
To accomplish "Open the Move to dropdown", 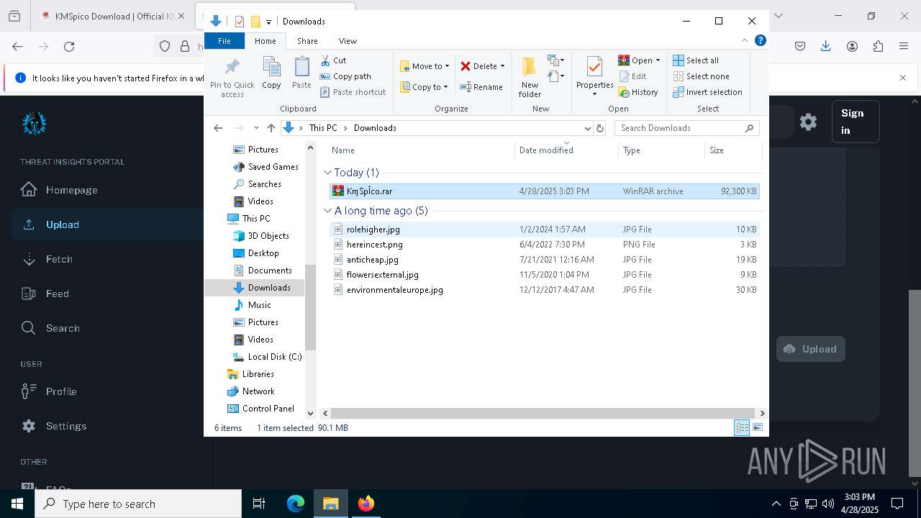I will 425,66.
